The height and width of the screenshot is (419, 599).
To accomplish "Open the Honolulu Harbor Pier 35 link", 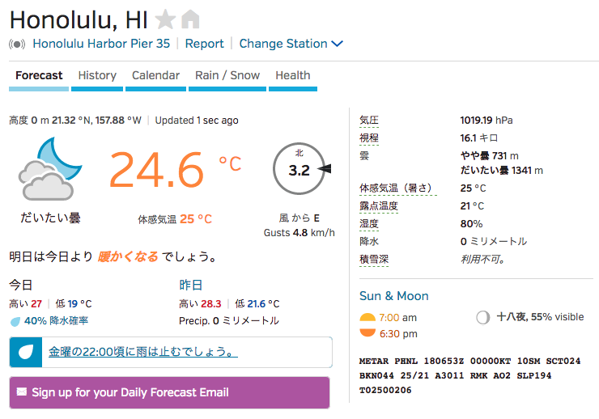I will [x=101, y=44].
